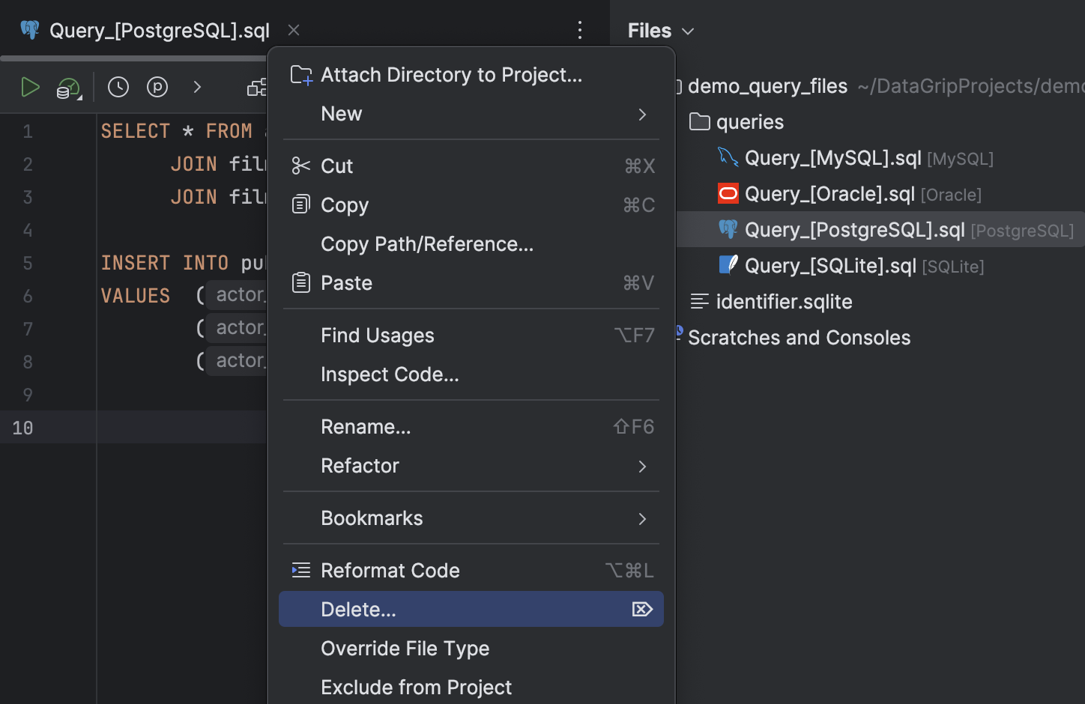Expand the Refactor submenu

471,466
